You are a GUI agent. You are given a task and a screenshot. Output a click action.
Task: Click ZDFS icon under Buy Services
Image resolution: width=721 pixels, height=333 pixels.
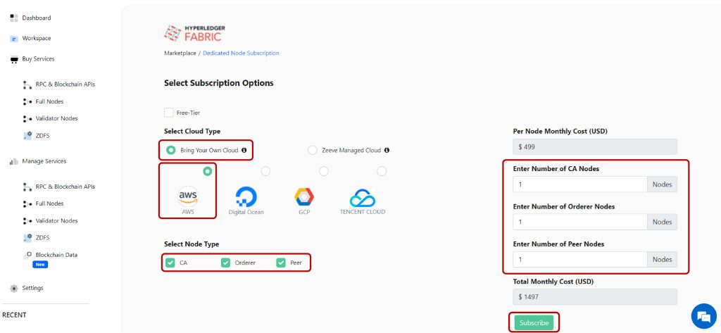(27, 136)
